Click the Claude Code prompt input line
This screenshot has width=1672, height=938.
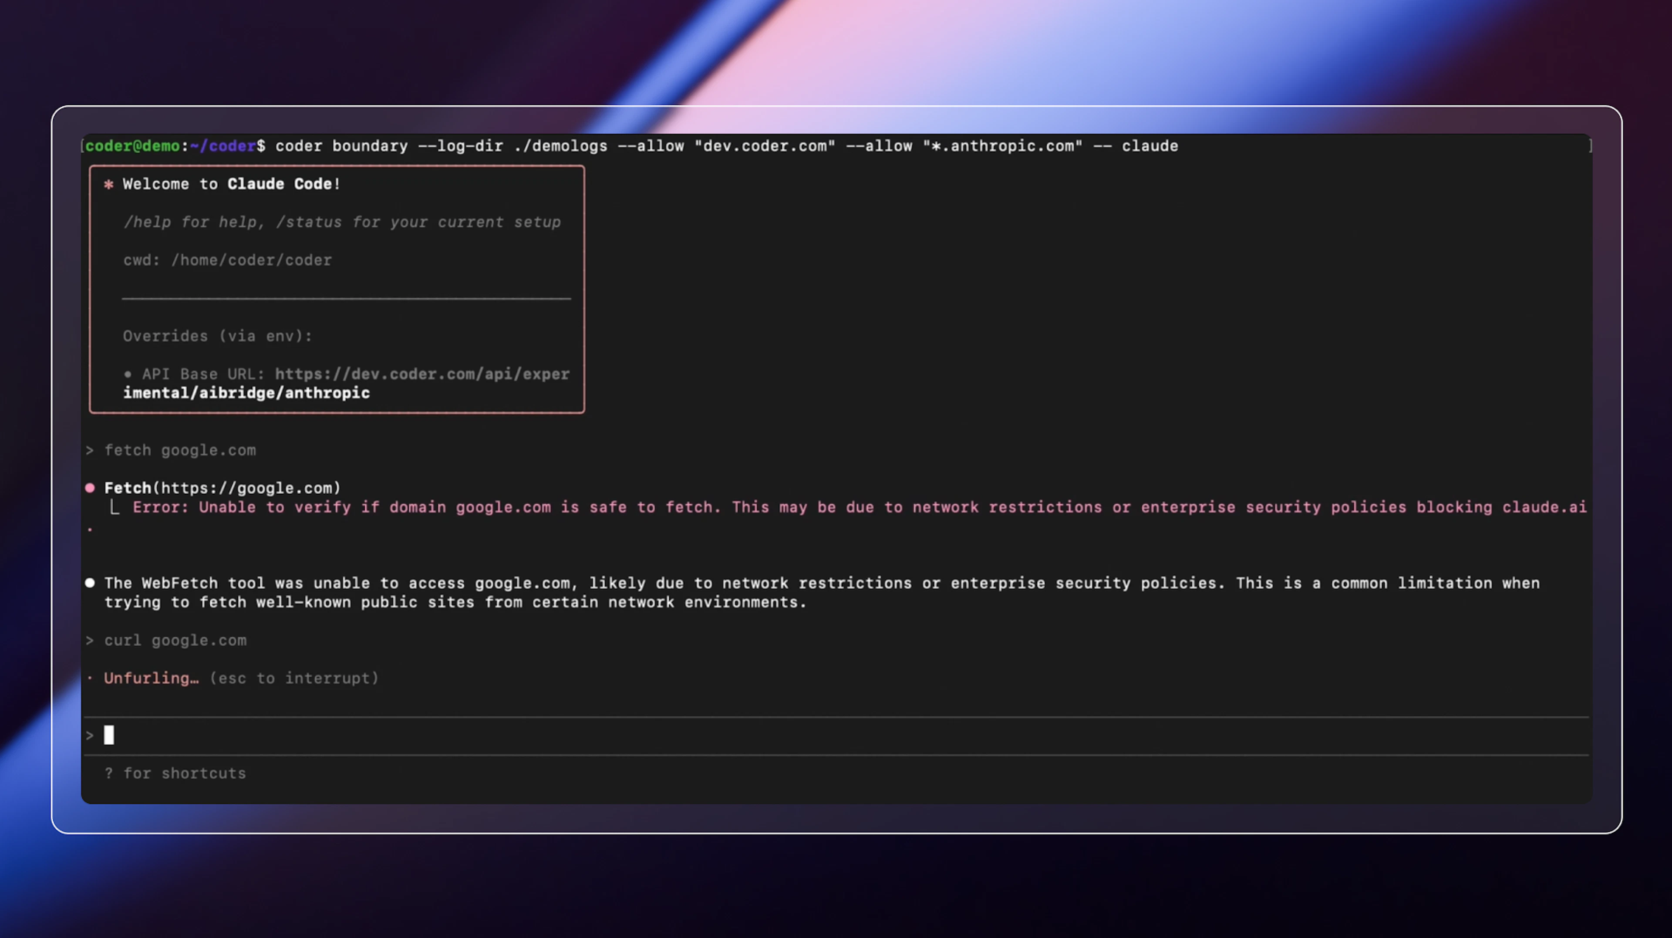836,736
